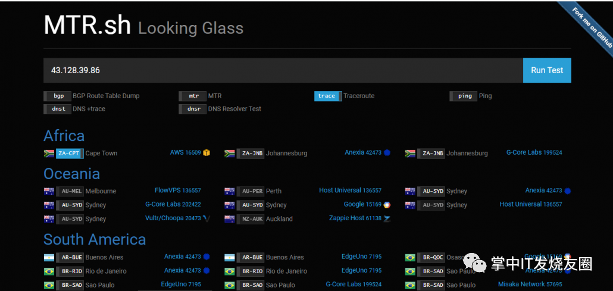
Task: Click the AWS orange box icon
Action: click(x=207, y=153)
